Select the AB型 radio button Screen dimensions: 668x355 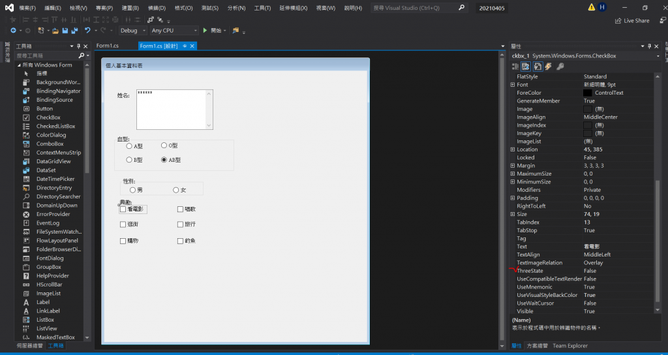point(164,160)
